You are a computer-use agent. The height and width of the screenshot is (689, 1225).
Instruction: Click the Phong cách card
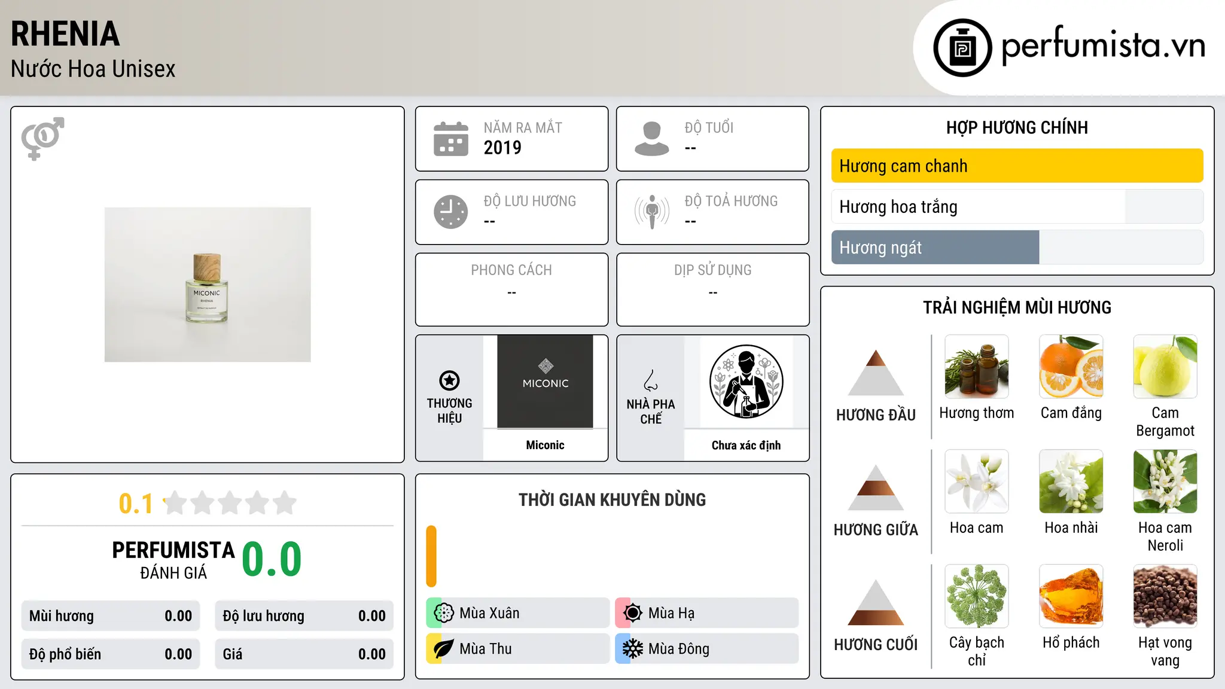tap(511, 289)
